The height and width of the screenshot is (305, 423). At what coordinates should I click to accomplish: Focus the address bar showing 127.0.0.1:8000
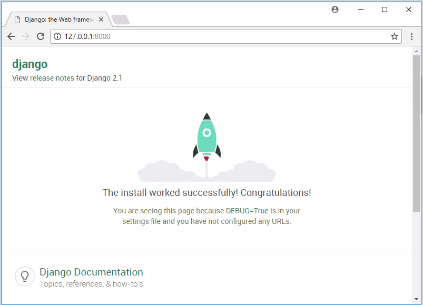pos(221,37)
